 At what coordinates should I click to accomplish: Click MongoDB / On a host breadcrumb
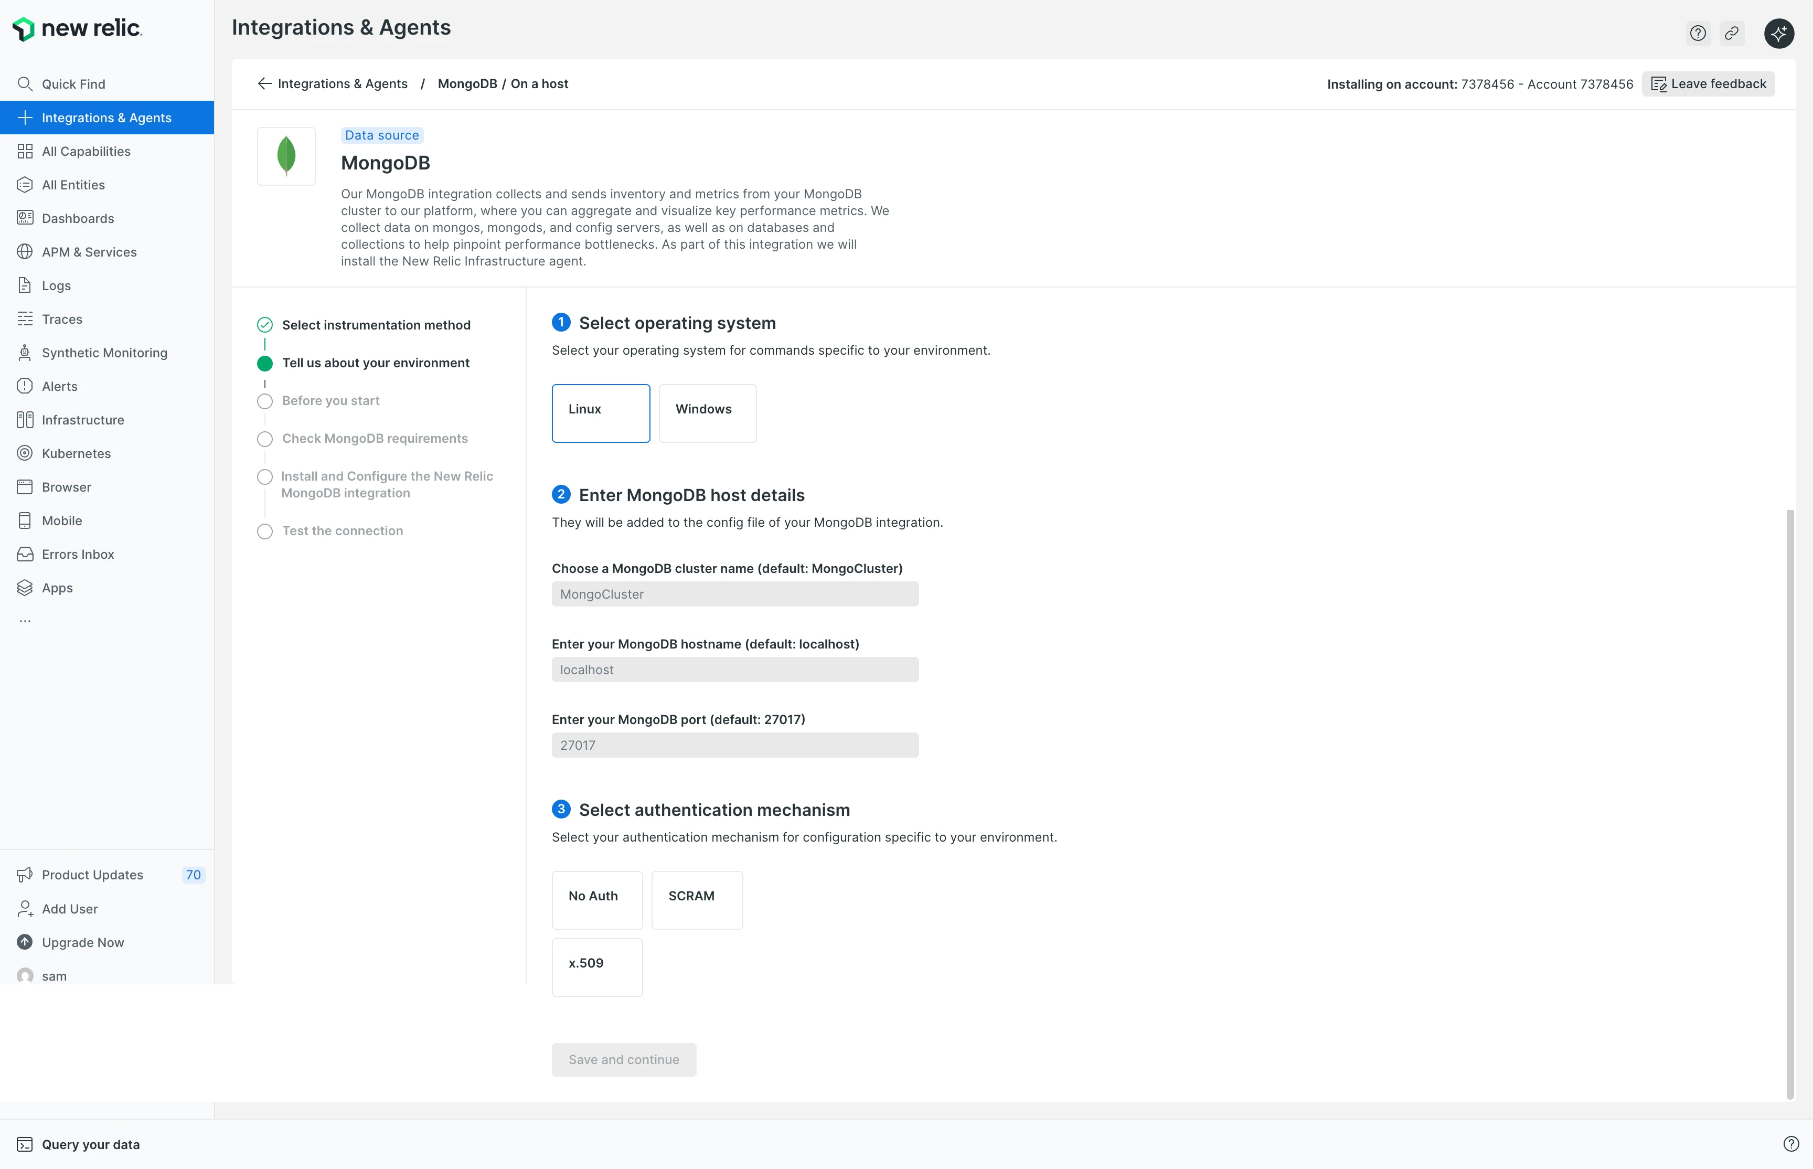(503, 83)
